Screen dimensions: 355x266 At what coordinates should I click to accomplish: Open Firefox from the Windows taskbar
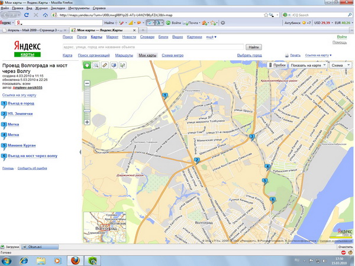pyautogui.click(x=75, y=261)
